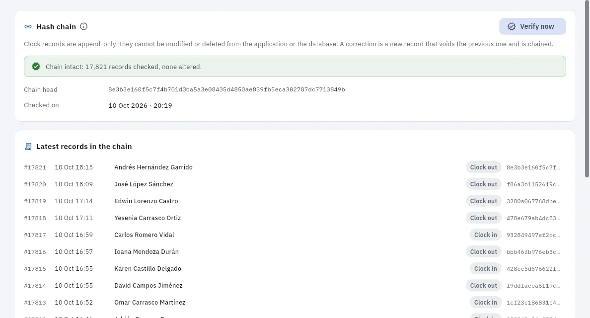
Task: Click the hash 3280a067768dbe…
Action: [x=533, y=201]
